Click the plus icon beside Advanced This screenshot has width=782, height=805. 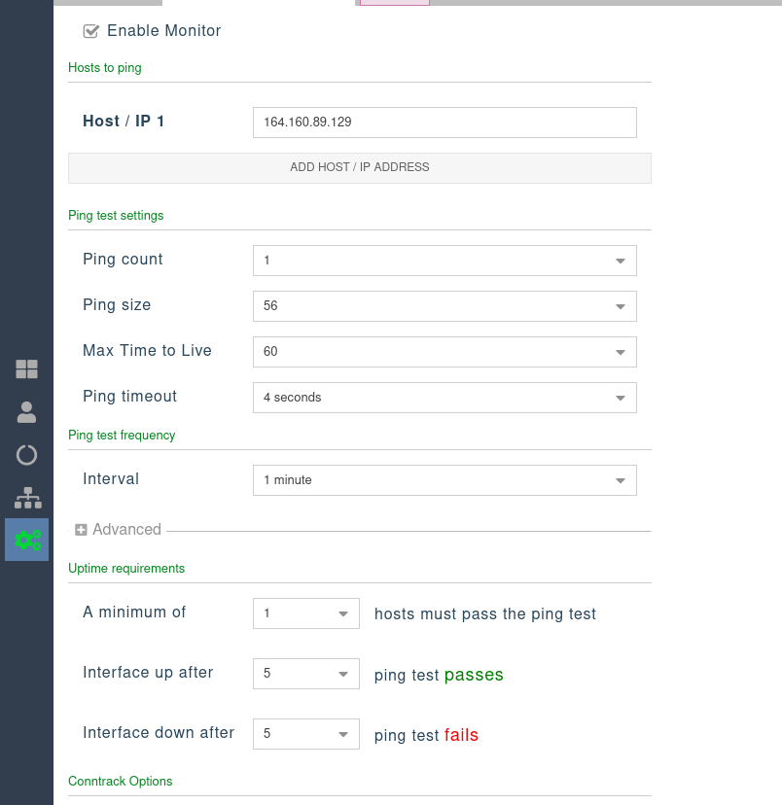click(82, 530)
